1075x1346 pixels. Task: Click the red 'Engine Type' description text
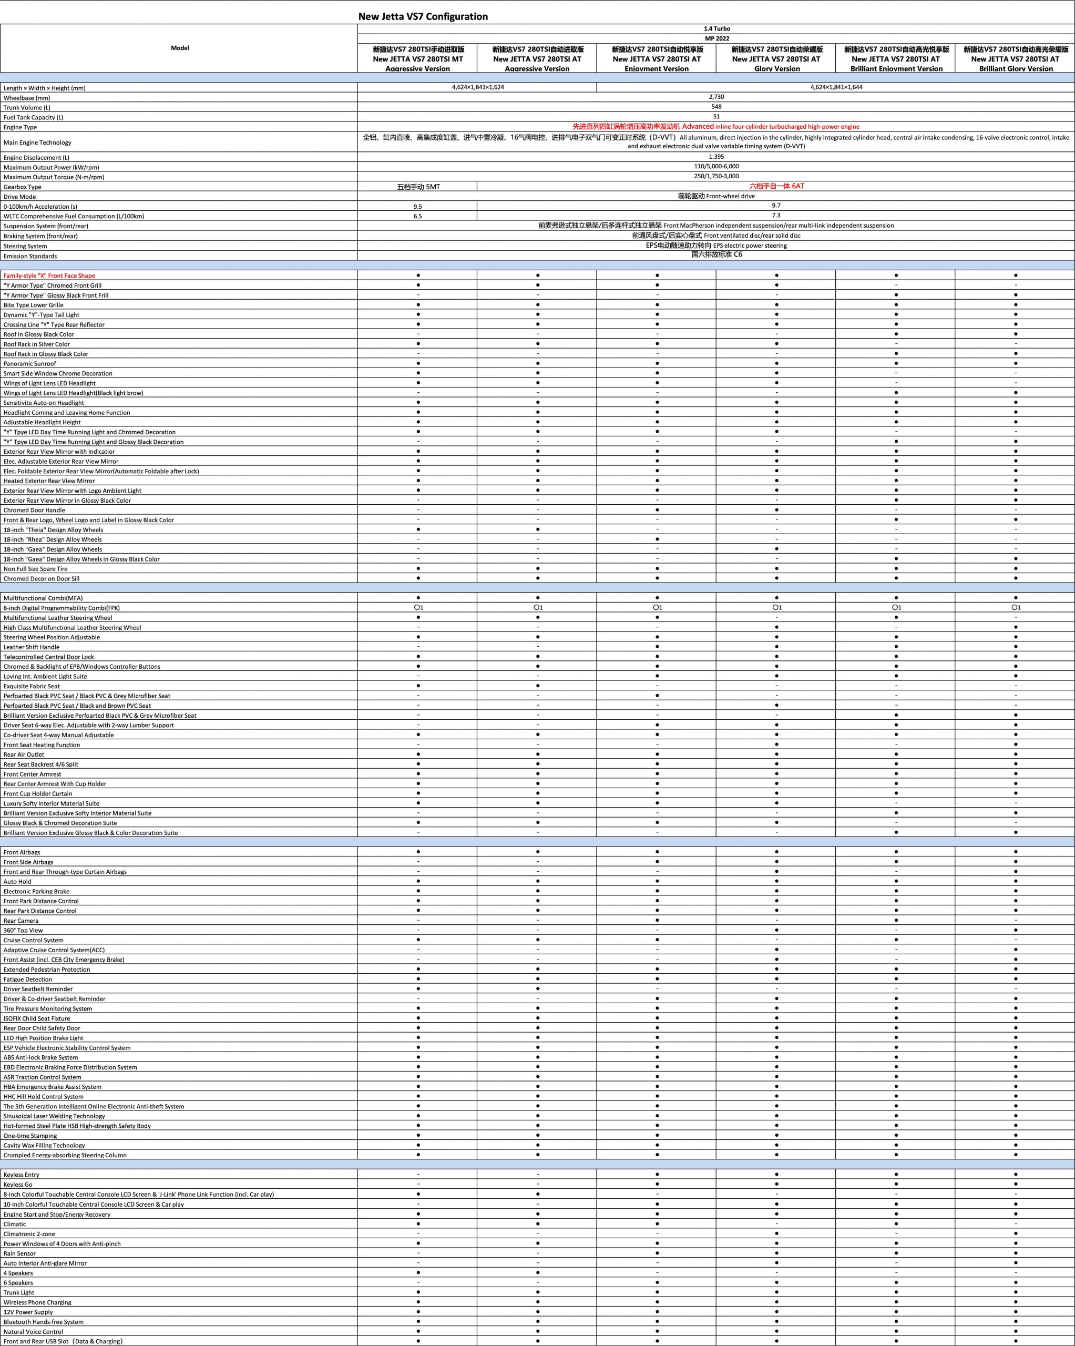(716, 126)
